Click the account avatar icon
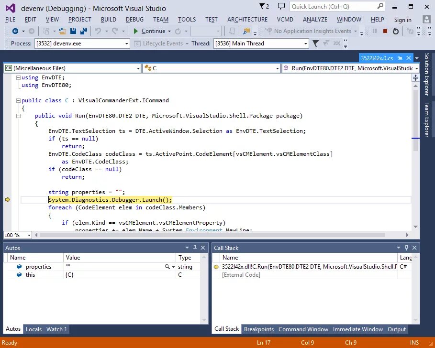435x348 pixels. 426,20
